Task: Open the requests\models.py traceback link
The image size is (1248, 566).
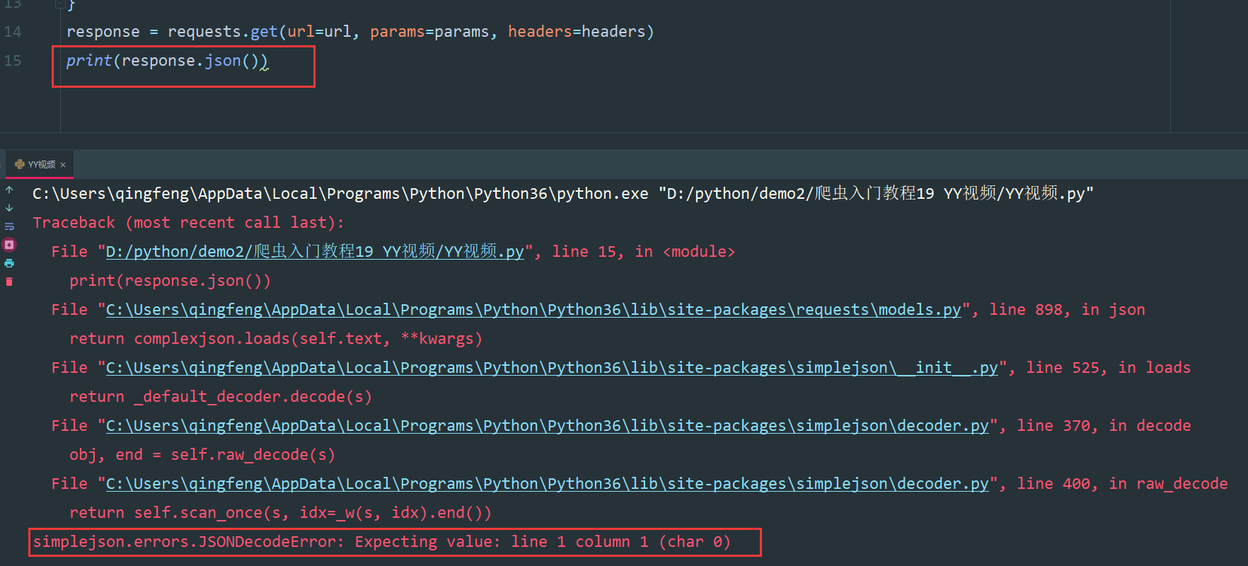Action: tap(533, 310)
